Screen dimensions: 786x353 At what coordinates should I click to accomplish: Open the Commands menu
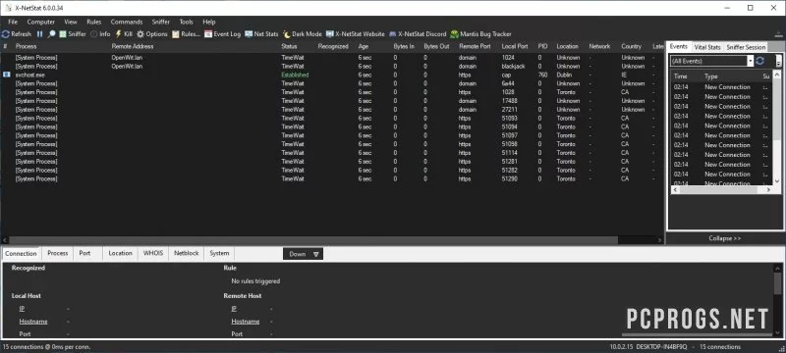(127, 22)
